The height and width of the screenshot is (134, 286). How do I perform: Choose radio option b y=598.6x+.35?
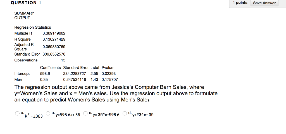pyautogui.click(x=48, y=113)
